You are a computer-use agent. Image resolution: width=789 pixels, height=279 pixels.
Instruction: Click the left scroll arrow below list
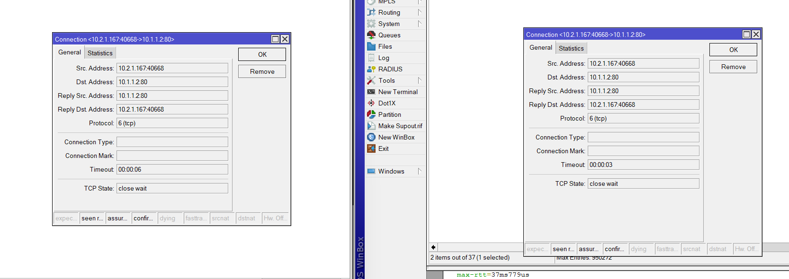point(433,247)
